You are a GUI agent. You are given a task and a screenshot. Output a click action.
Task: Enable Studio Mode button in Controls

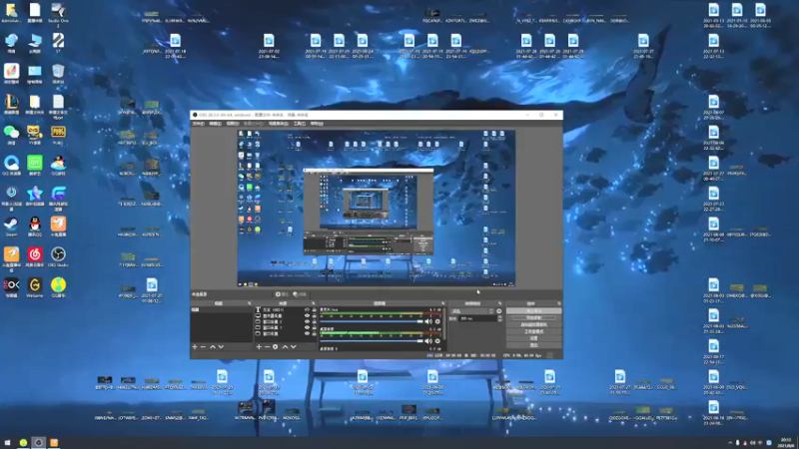tap(533, 331)
